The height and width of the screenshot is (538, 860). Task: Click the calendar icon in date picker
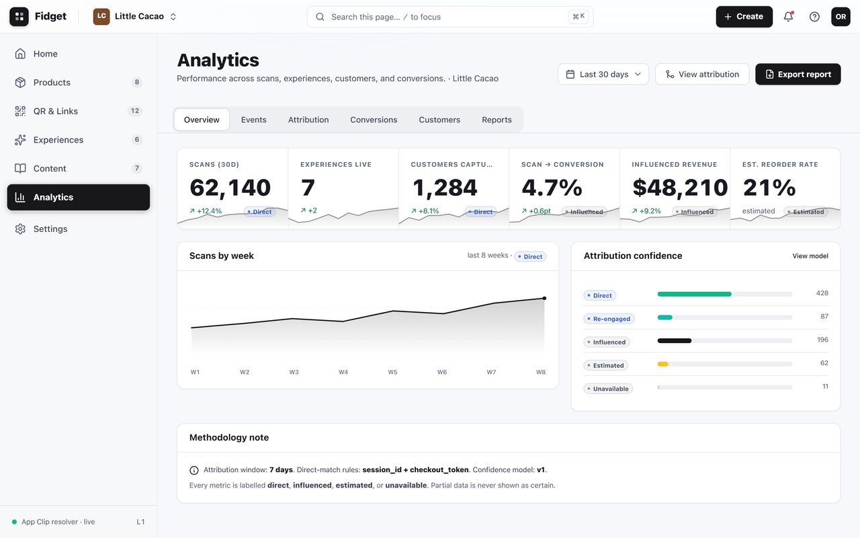[570, 74]
